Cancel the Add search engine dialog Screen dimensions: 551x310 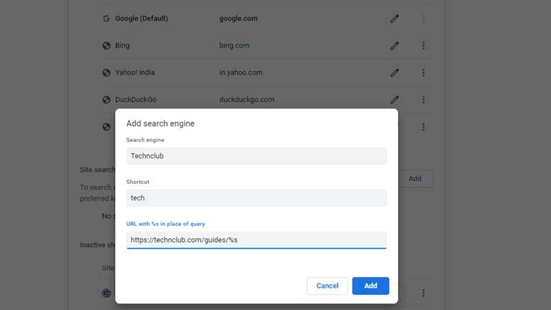tap(327, 286)
